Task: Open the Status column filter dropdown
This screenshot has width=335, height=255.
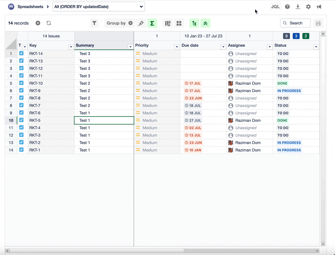Action: [316, 47]
